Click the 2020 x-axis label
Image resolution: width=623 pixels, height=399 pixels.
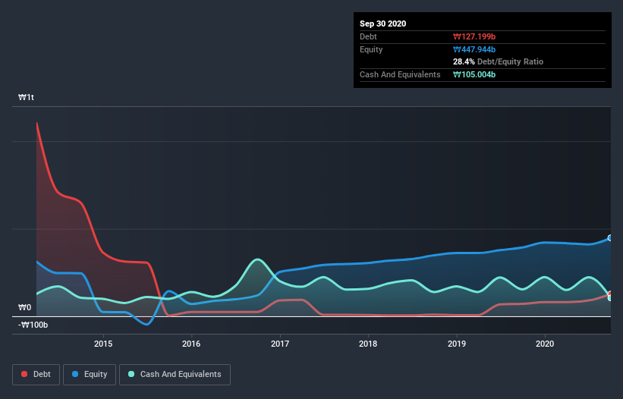click(545, 344)
